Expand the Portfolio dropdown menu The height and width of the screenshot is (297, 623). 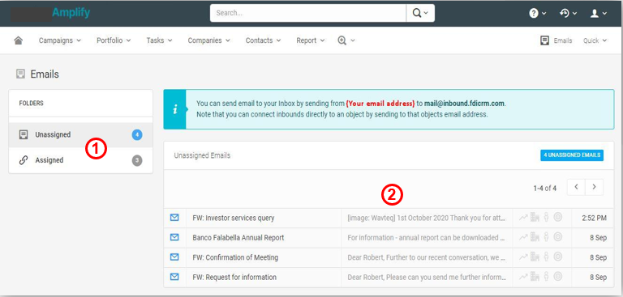click(114, 40)
